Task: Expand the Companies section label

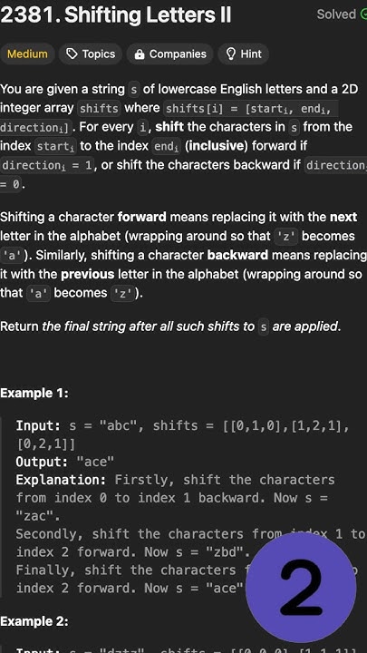Action: tap(178, 54)
